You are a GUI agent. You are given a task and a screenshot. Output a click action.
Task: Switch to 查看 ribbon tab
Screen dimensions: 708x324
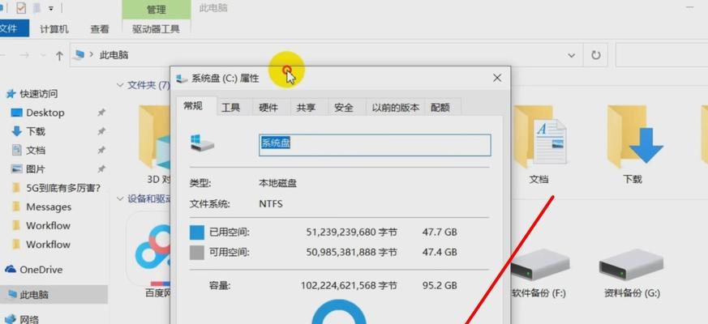(99, 29)
